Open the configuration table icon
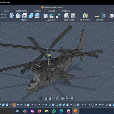The width and height of the screenshot is (114, 114). coord(73,16)
